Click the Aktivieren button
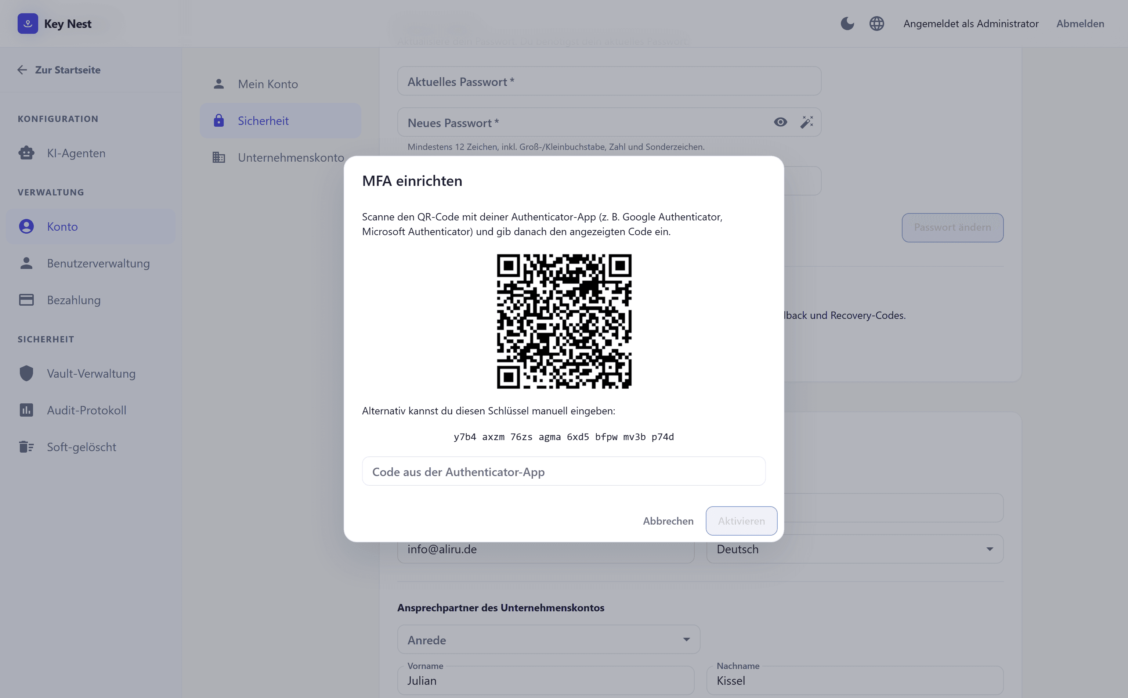 click(x=741, y=521)
